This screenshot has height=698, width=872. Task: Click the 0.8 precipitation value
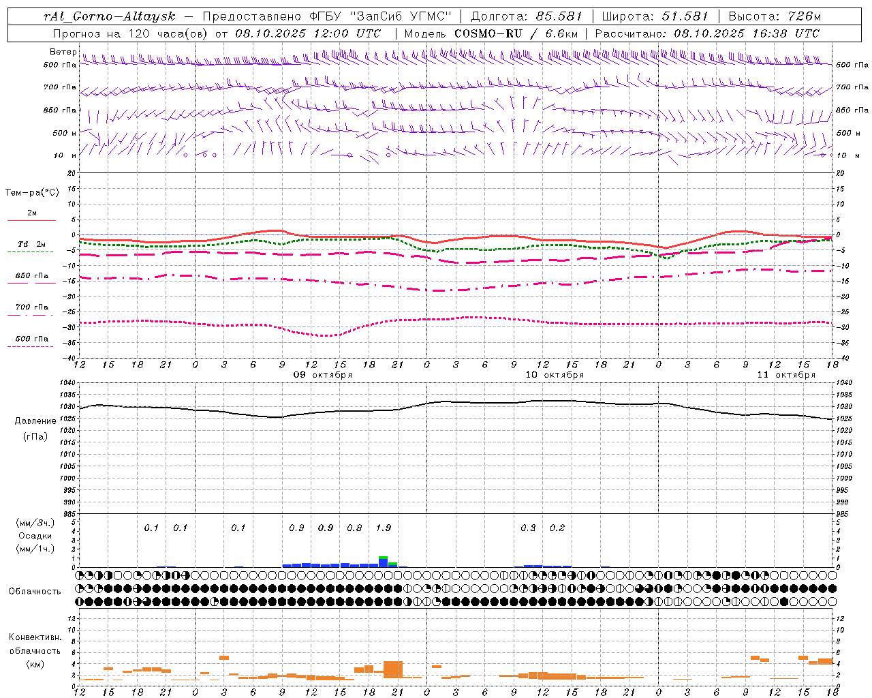click(354, 528)
